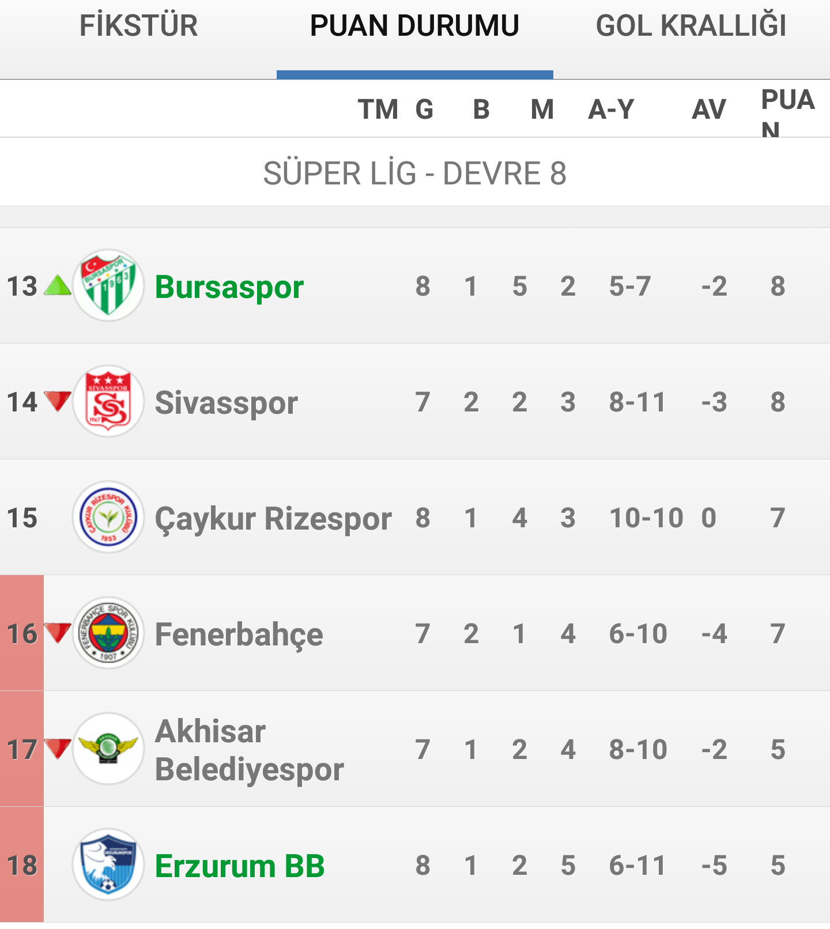The width and height of the screenshot is (830, 929).
Task: Open the Bursaspor team name link
Action: 229,287
